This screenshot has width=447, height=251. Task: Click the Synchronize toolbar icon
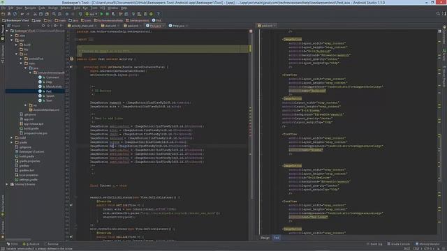15,14
